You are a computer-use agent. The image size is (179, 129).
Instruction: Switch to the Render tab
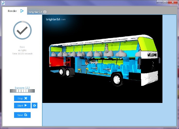[x=13, y=11]
